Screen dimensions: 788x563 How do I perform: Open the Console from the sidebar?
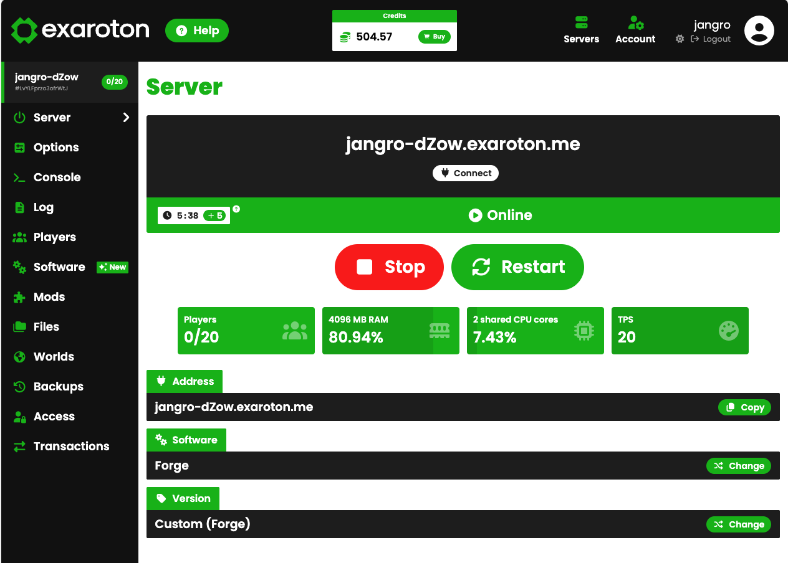[x=57, y=177]
